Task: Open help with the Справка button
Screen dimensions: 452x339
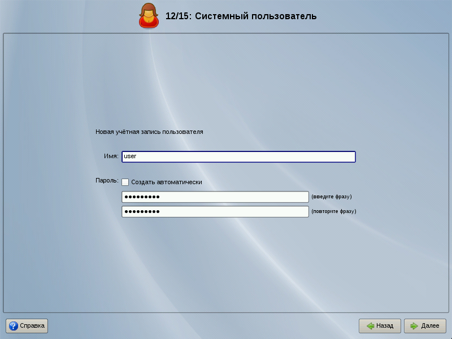Action: (x=27, y=326)
